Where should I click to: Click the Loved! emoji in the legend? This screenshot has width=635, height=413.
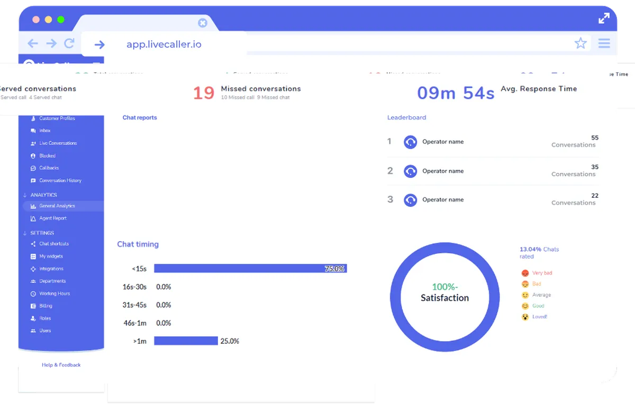pyautogui.click(x=525, y=317)
